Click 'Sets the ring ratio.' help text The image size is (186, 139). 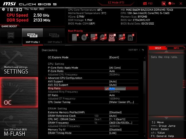[x=164, y=57]
